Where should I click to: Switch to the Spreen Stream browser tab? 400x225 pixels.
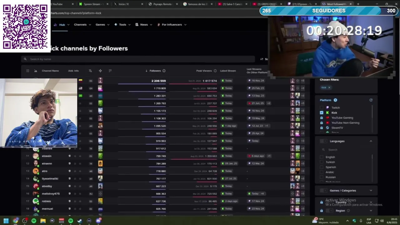tap(93, 4)
